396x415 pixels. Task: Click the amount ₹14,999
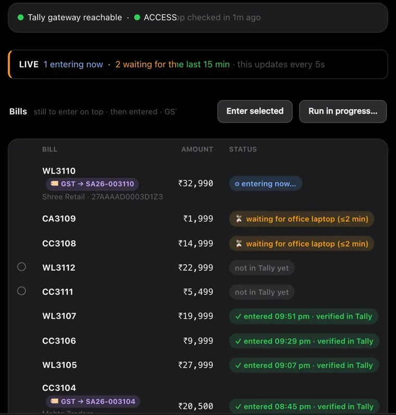tap(195, 244)
